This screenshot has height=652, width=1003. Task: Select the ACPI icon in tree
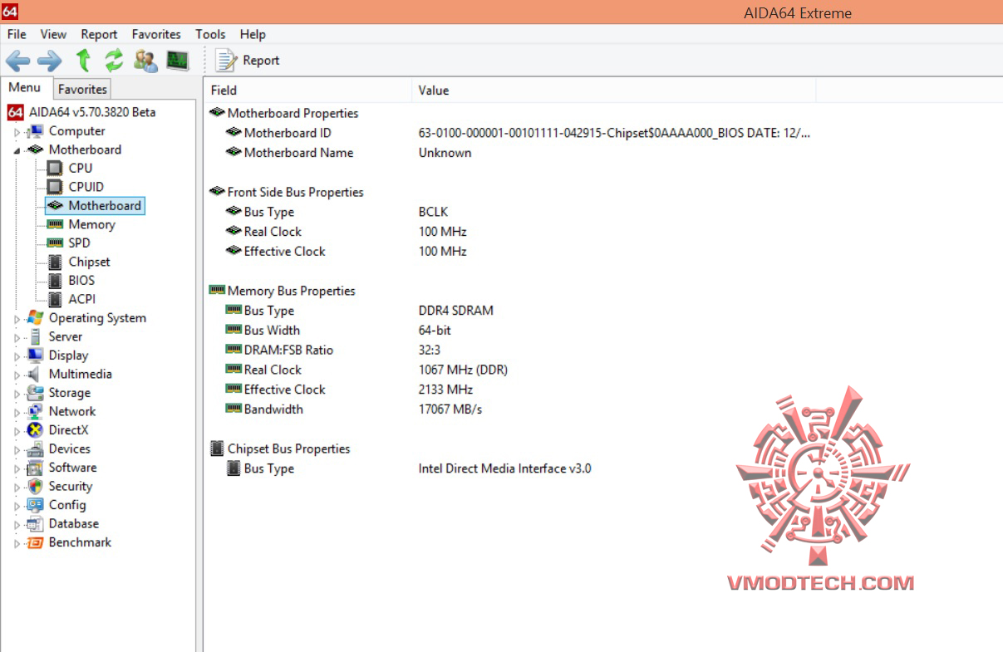(55, 299)
